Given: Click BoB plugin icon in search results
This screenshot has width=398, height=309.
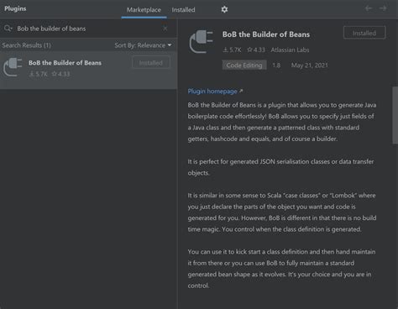Looking at the screenshot, I should tap(13, 67).
